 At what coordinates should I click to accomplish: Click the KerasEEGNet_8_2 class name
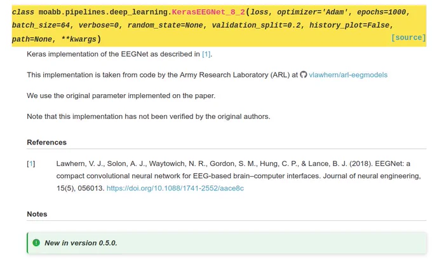click(x=208, y=12)
